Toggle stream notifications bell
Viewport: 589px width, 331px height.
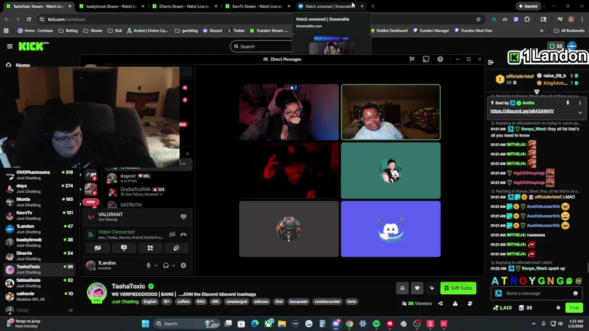[x=402, y=288]
